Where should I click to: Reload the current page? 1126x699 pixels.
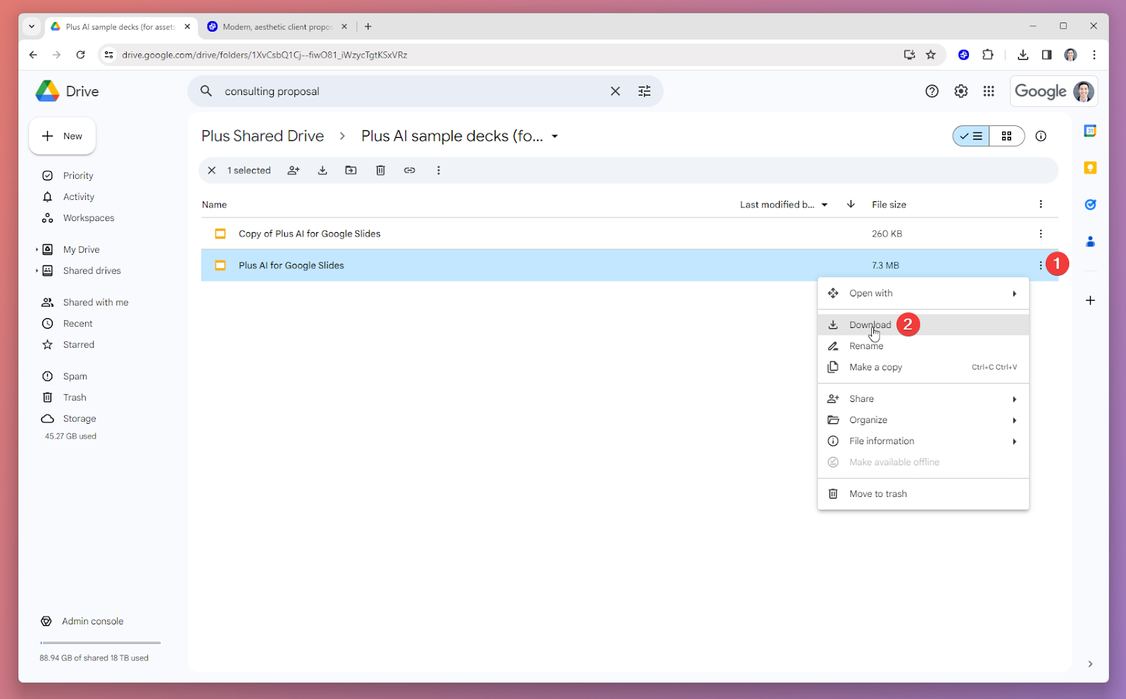(80, 55)
